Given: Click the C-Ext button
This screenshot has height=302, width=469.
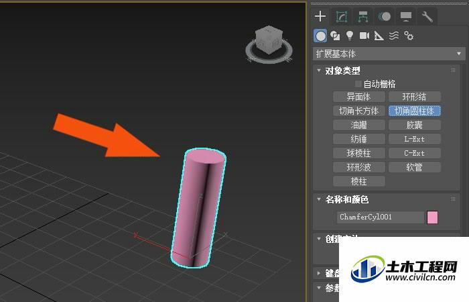Looking at the screenshot, I should [x=414, y=153].
